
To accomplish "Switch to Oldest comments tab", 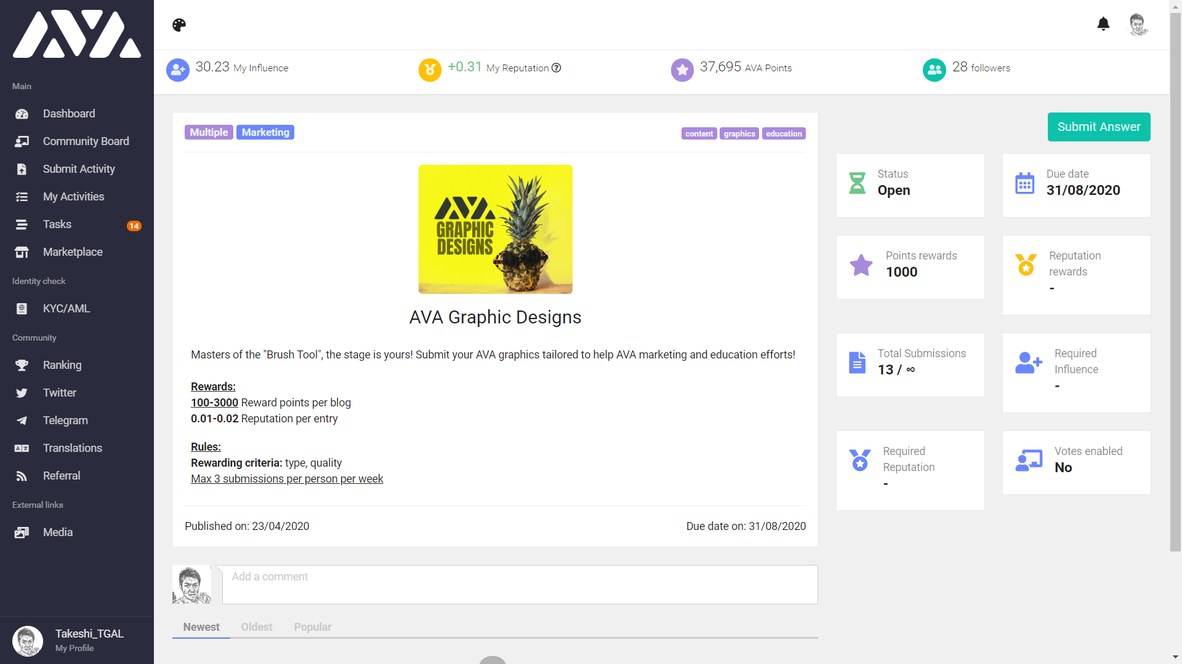I will tap(257, 627).
